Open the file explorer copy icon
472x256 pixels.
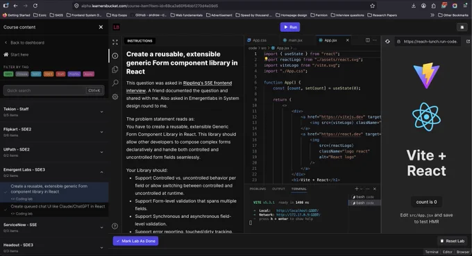[x=115, y=69]
